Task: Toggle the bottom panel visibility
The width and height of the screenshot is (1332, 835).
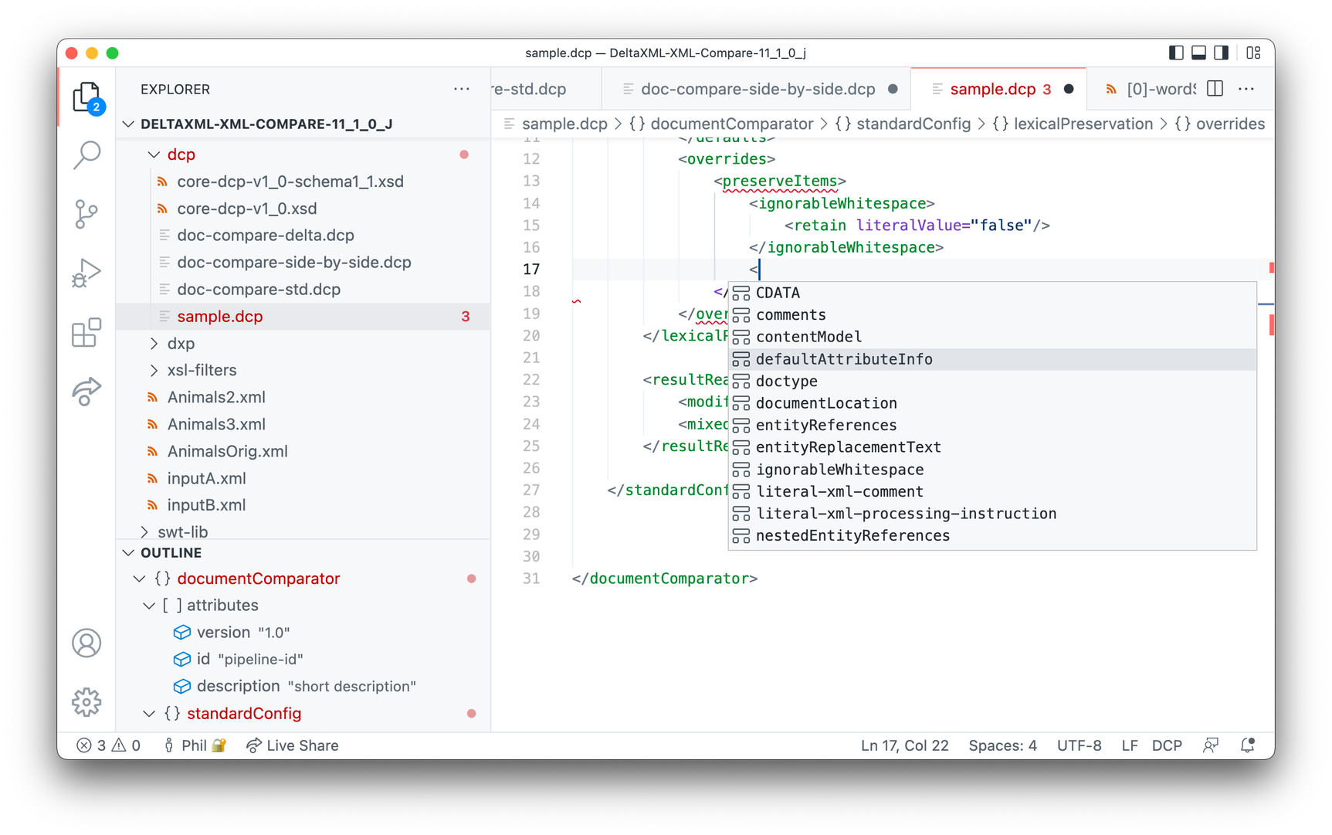Action: tap(1198, 53)
